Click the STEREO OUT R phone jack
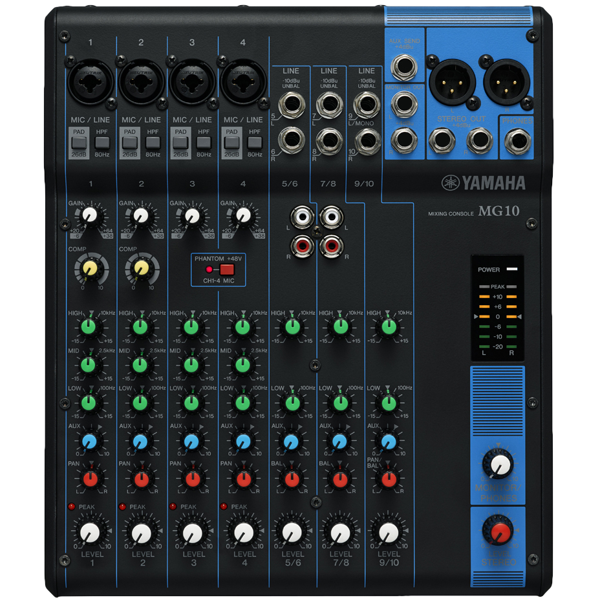The image size is (600, 600). click(480, 140)
